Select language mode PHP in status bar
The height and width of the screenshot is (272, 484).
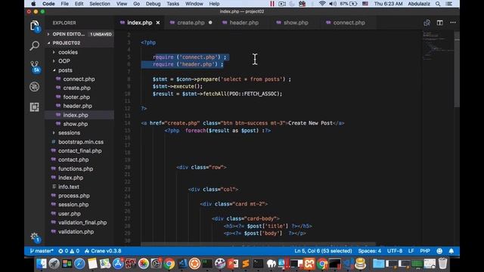click(x=425, y=251)
